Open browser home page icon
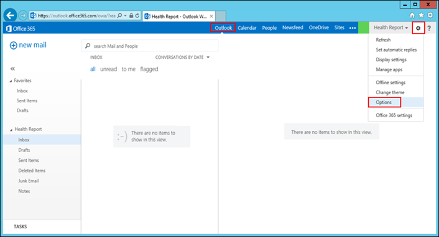Viewport: 439px width, 237px height. tap(412, 16)
